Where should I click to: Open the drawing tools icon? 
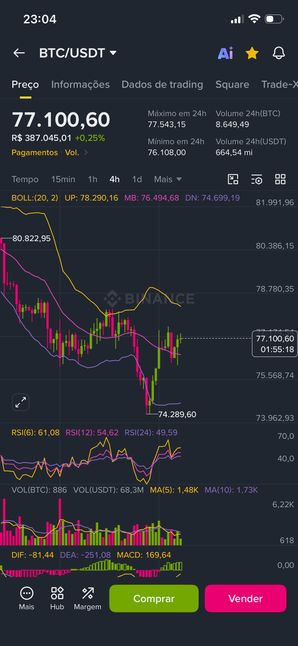point(233,179)
